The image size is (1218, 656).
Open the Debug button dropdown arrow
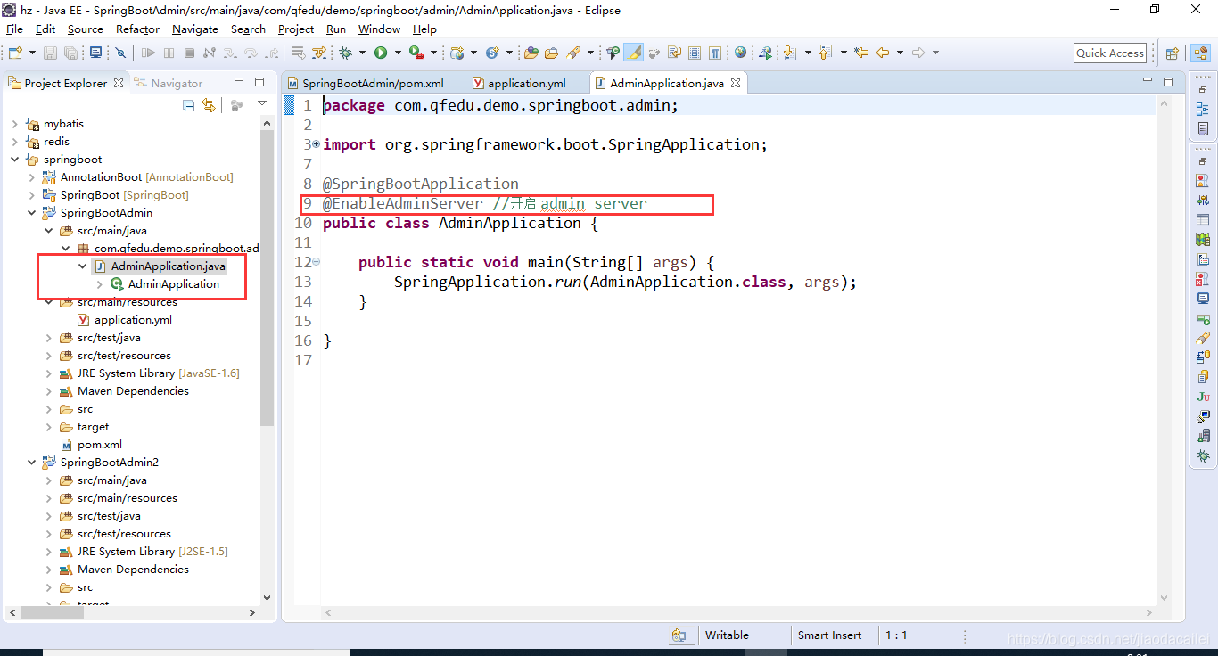point(362,53)
